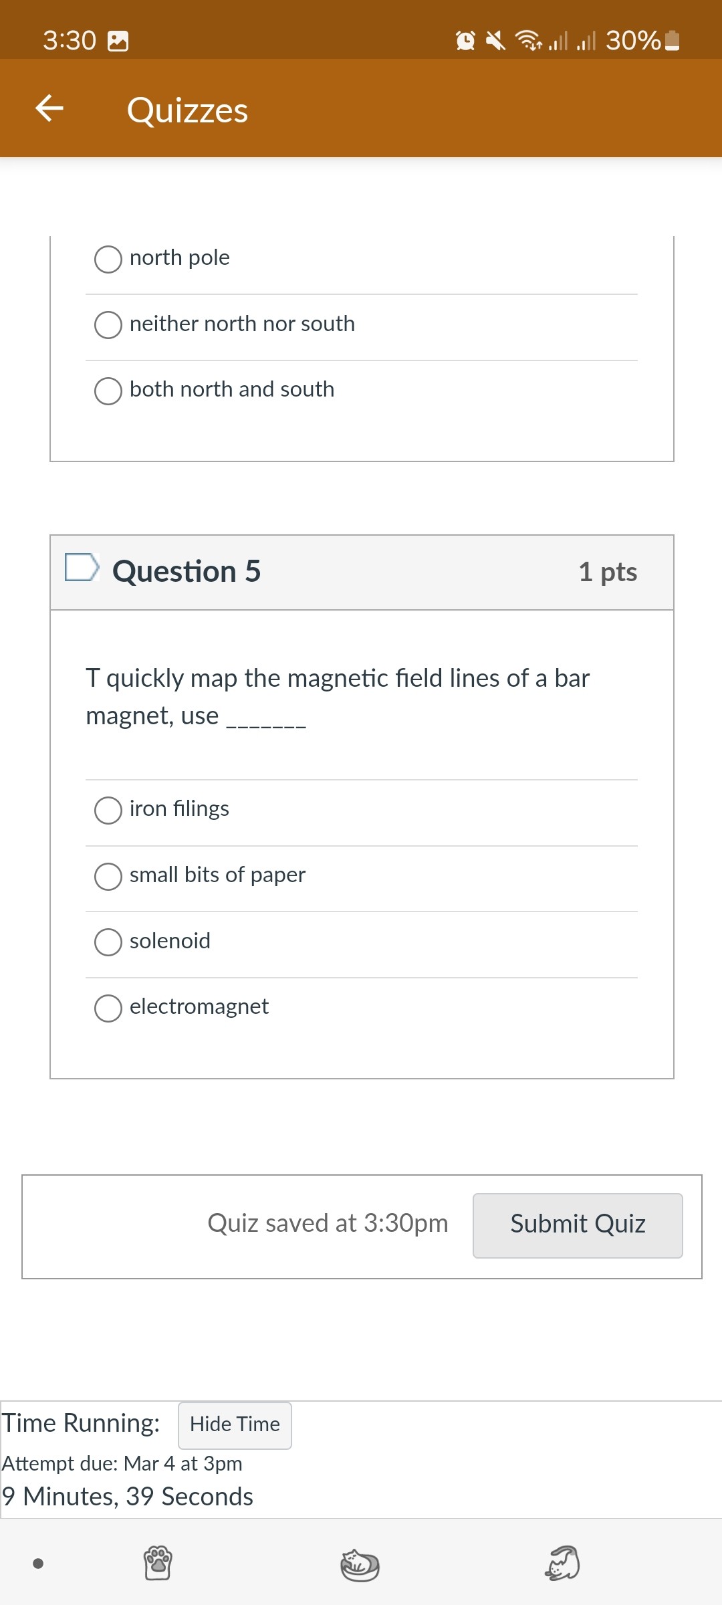The image size is (722, 1605).
Task: Submit the quiz
Action: click(x=577, y=1224)
